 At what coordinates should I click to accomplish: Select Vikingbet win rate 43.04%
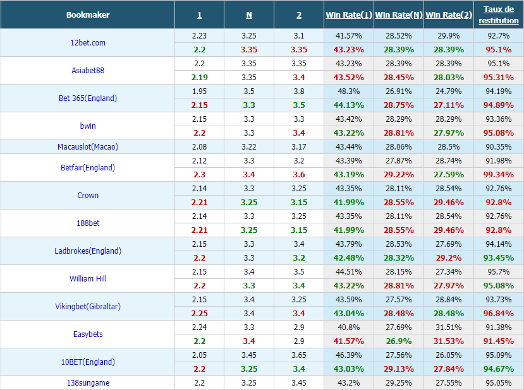coord(348,314)
